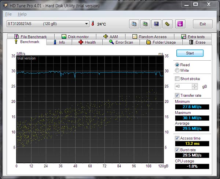This screenshot has height=179, width=220.
Task: Click the thermometer temperature icon
Action: (93, 24)
